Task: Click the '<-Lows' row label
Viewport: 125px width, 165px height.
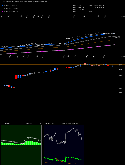Action: [x=123, y=56]
